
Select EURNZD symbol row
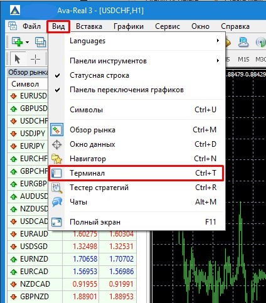[72, 259]
